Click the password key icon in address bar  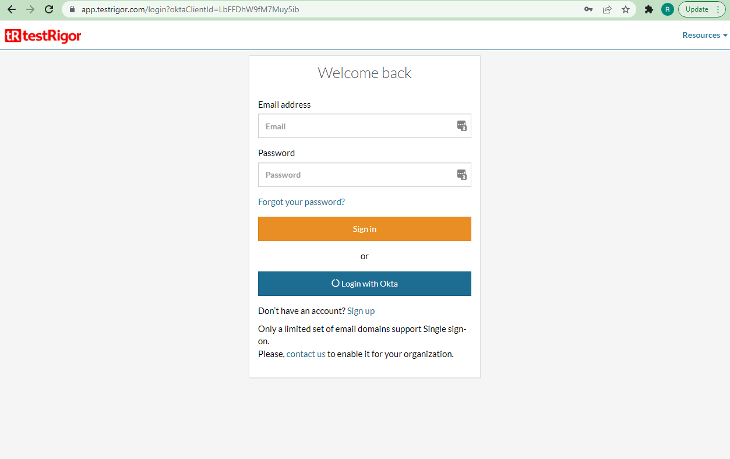(x=588, y=9)
